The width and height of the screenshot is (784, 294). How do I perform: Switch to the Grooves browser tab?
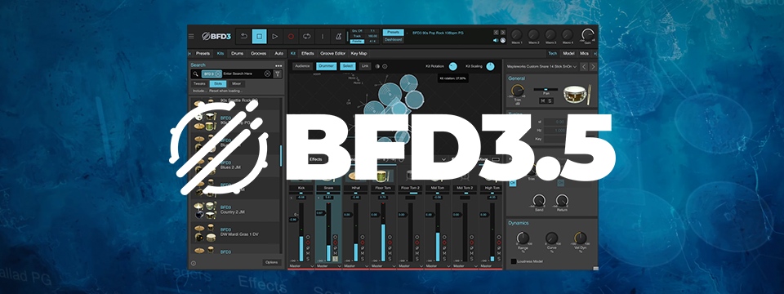pyautogui.click(x=259, y=54)
